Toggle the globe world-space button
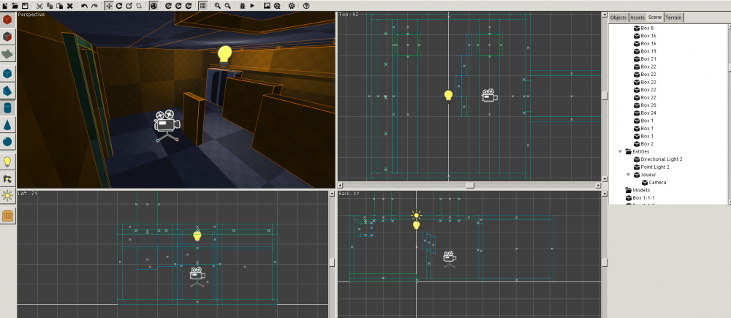731x318 pixels. 154,5
